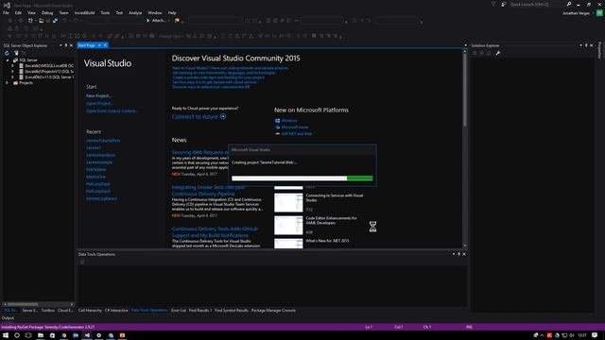Screen dimensions: 605x340
Task: Click the send feedback icon near Quick Launch
Action: pos(504,4)
